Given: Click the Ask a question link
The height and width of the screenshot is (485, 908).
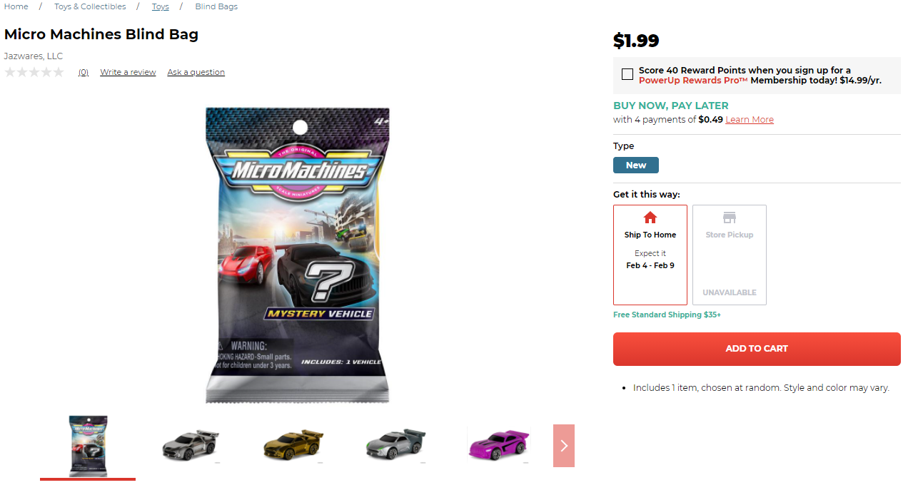Looking at the screenshot, I should click(x=196, y=72).
